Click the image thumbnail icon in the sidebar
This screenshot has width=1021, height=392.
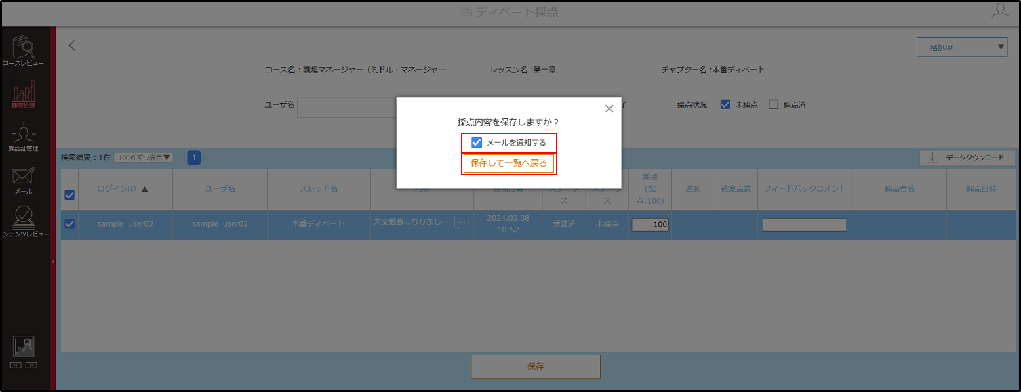pos(24,347)
